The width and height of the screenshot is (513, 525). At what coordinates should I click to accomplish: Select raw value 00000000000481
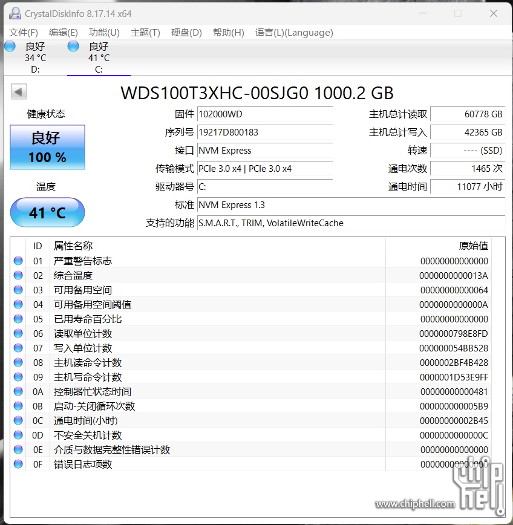click(454, 391)
